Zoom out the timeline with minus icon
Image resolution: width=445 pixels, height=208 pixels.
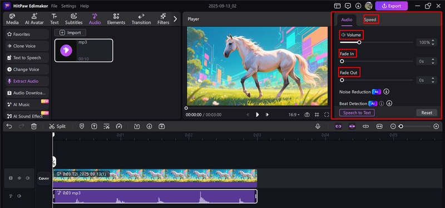coord(393,126)
